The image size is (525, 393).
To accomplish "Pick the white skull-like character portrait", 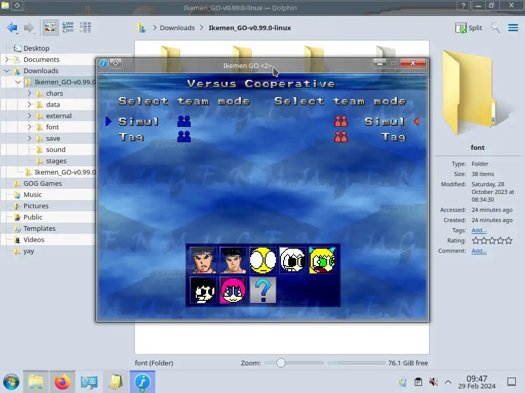I will point(293,260).
